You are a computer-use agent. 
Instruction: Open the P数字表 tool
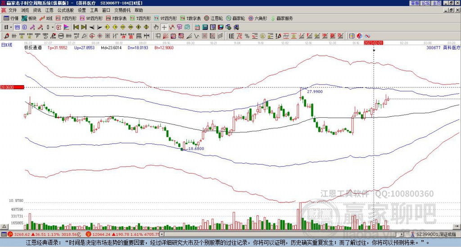tap(116, 18)
